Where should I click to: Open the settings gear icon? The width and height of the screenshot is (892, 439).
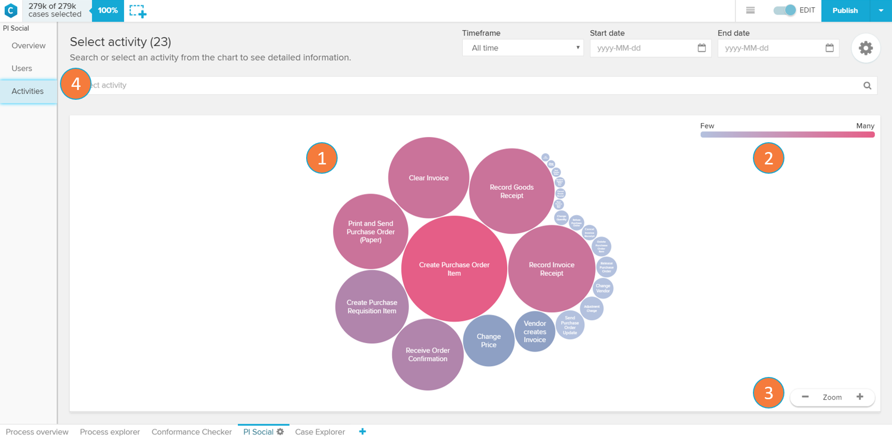click(866, 48)
